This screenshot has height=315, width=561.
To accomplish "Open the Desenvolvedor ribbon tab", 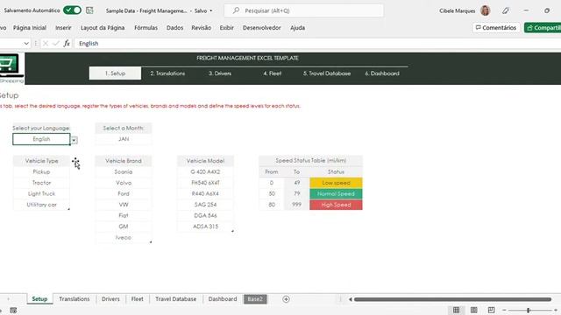I will 261,27.
